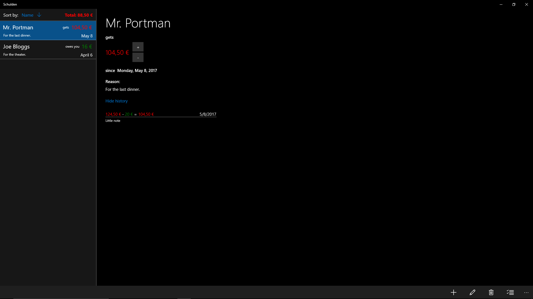Screen dimensions: 533x299
Task: Click the edit pencil icon
Action: 472,292
